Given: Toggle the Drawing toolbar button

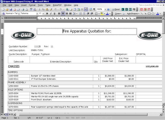Looking at the screenshot, I should (86, 10).
